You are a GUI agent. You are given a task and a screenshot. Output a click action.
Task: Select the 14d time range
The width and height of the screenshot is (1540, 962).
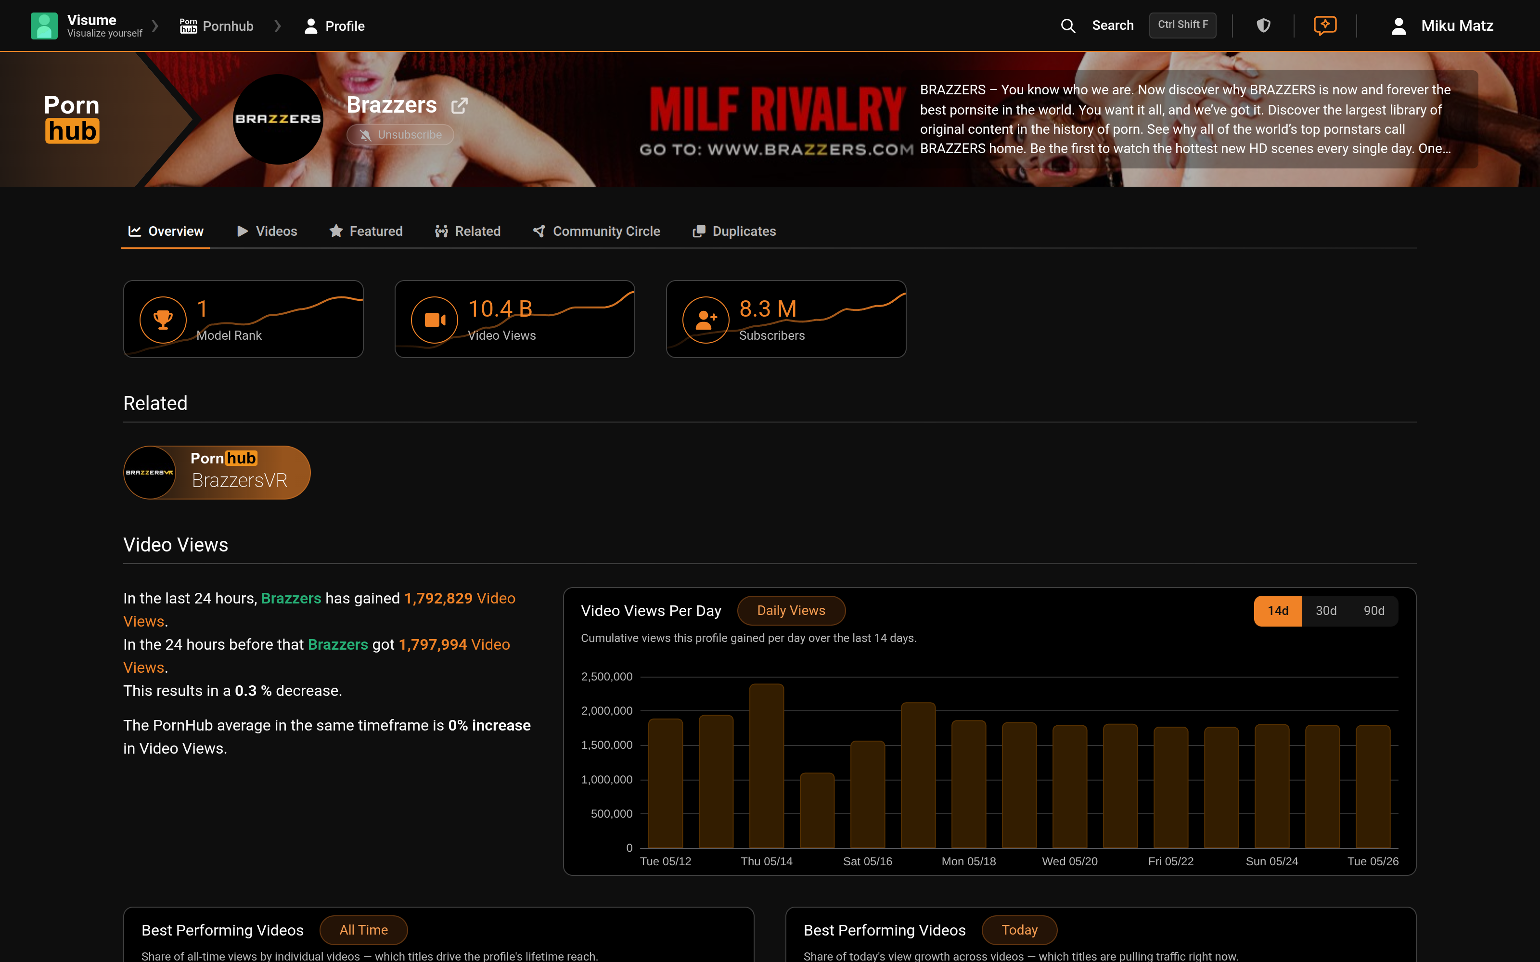coord(1278,611)
